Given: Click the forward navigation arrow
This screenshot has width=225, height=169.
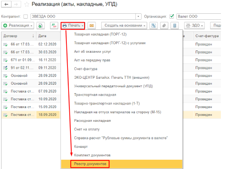Looking at the screenshot, I should coord(17,5).
